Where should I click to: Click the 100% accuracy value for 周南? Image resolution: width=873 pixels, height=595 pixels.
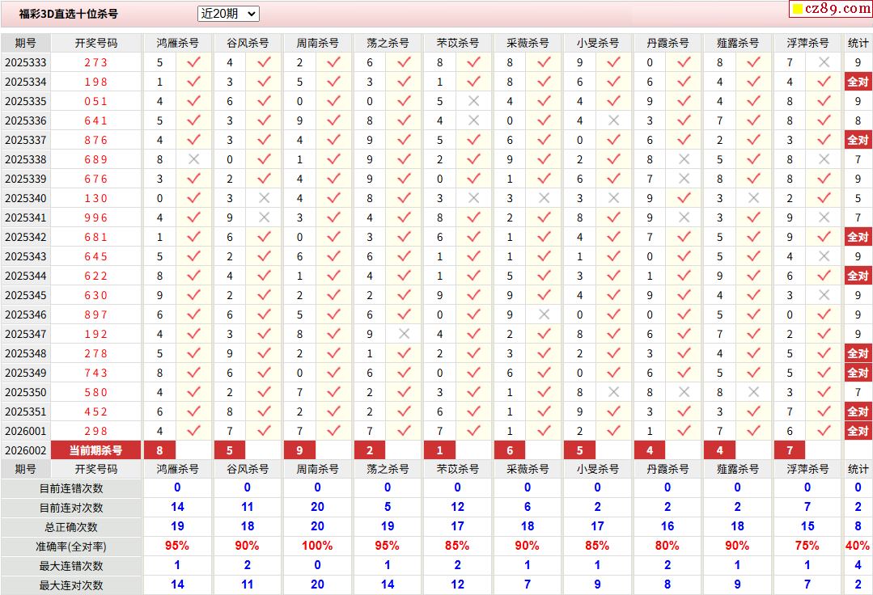point(317,546)
